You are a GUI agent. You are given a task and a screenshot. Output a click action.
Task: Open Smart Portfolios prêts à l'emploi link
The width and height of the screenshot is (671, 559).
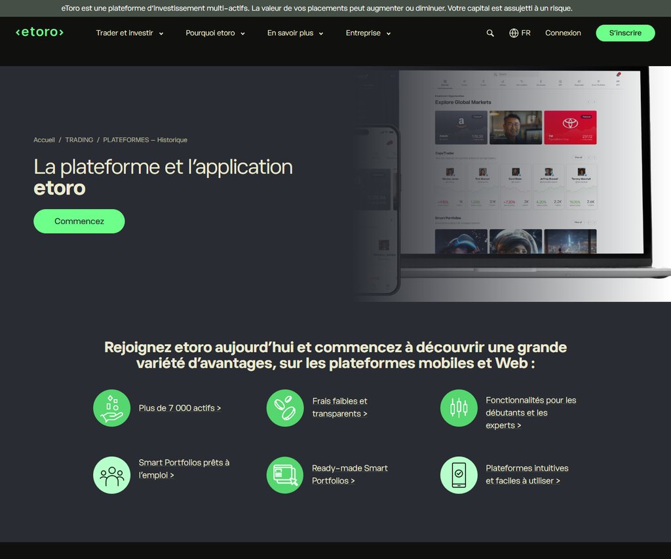click(x=184, y=469)
